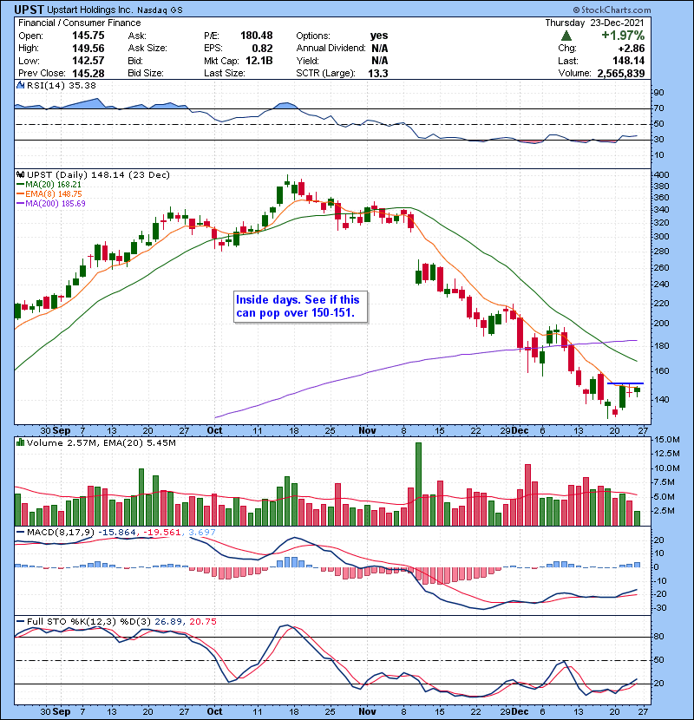Click the candlestick icon before UPST (Daily)
Image resolution: width=694 pixels, height=720 pixels.
[20, 174]
